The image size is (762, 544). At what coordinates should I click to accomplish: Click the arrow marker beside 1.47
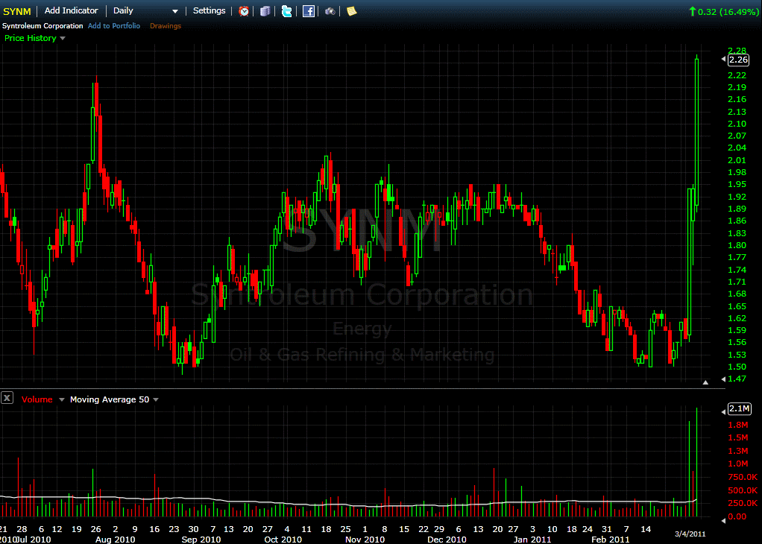[724, 379]
